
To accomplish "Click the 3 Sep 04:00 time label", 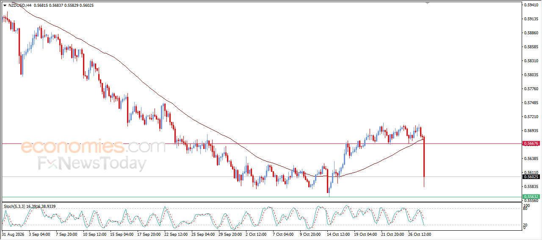I will click(39, 234).
